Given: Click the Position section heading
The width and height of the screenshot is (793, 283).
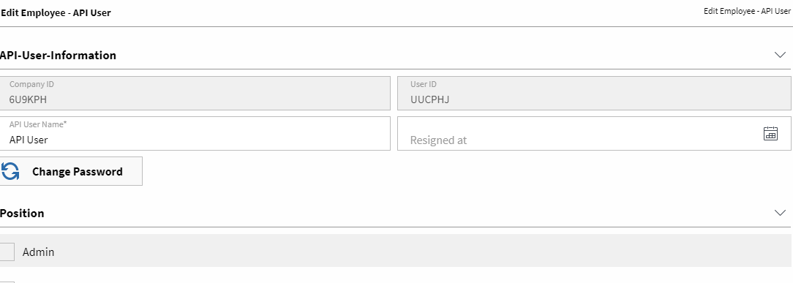Looking at the screenshot, I should click(22, 214).
